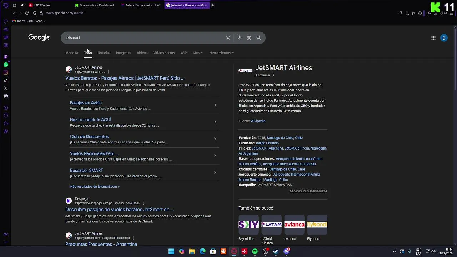
Task: Expand the Buscador SMART sitelink arrow
Action: click(215, 172)
